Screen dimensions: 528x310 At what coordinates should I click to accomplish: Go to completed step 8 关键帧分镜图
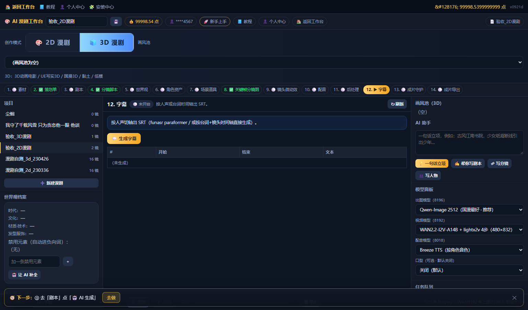tap(242, 90)
